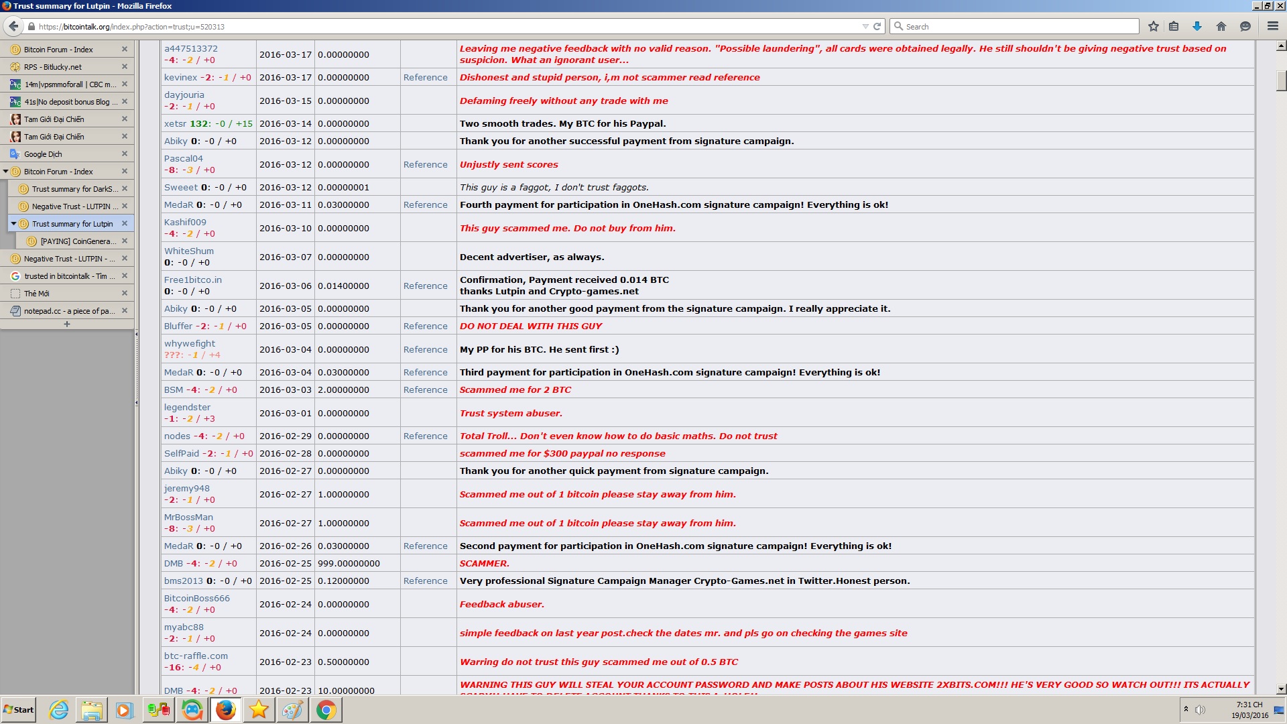Image resolution: width=1287 pixels, height=724 pixels.
Task: Open the Paint palette taskbar icon
Action: (292, 710)
